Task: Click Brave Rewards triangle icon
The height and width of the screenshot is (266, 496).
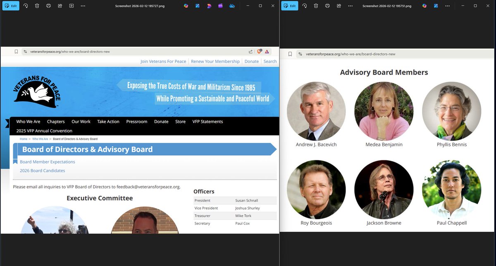Action: pyautogui.click(x=267, y=52)
